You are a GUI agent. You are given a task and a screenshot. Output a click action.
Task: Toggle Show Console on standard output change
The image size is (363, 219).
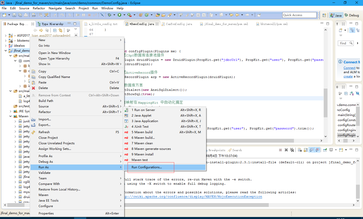coord(312,150)
